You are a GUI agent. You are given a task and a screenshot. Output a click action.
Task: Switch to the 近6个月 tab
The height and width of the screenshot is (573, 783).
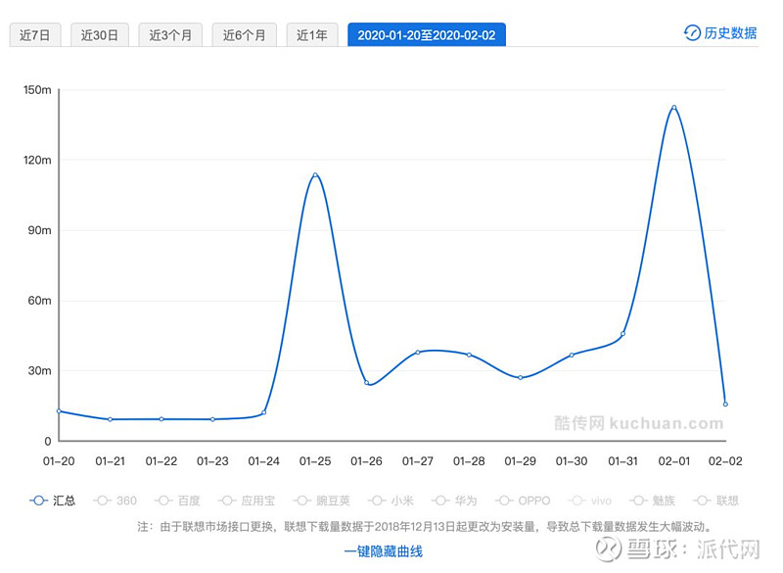(244, 35)
